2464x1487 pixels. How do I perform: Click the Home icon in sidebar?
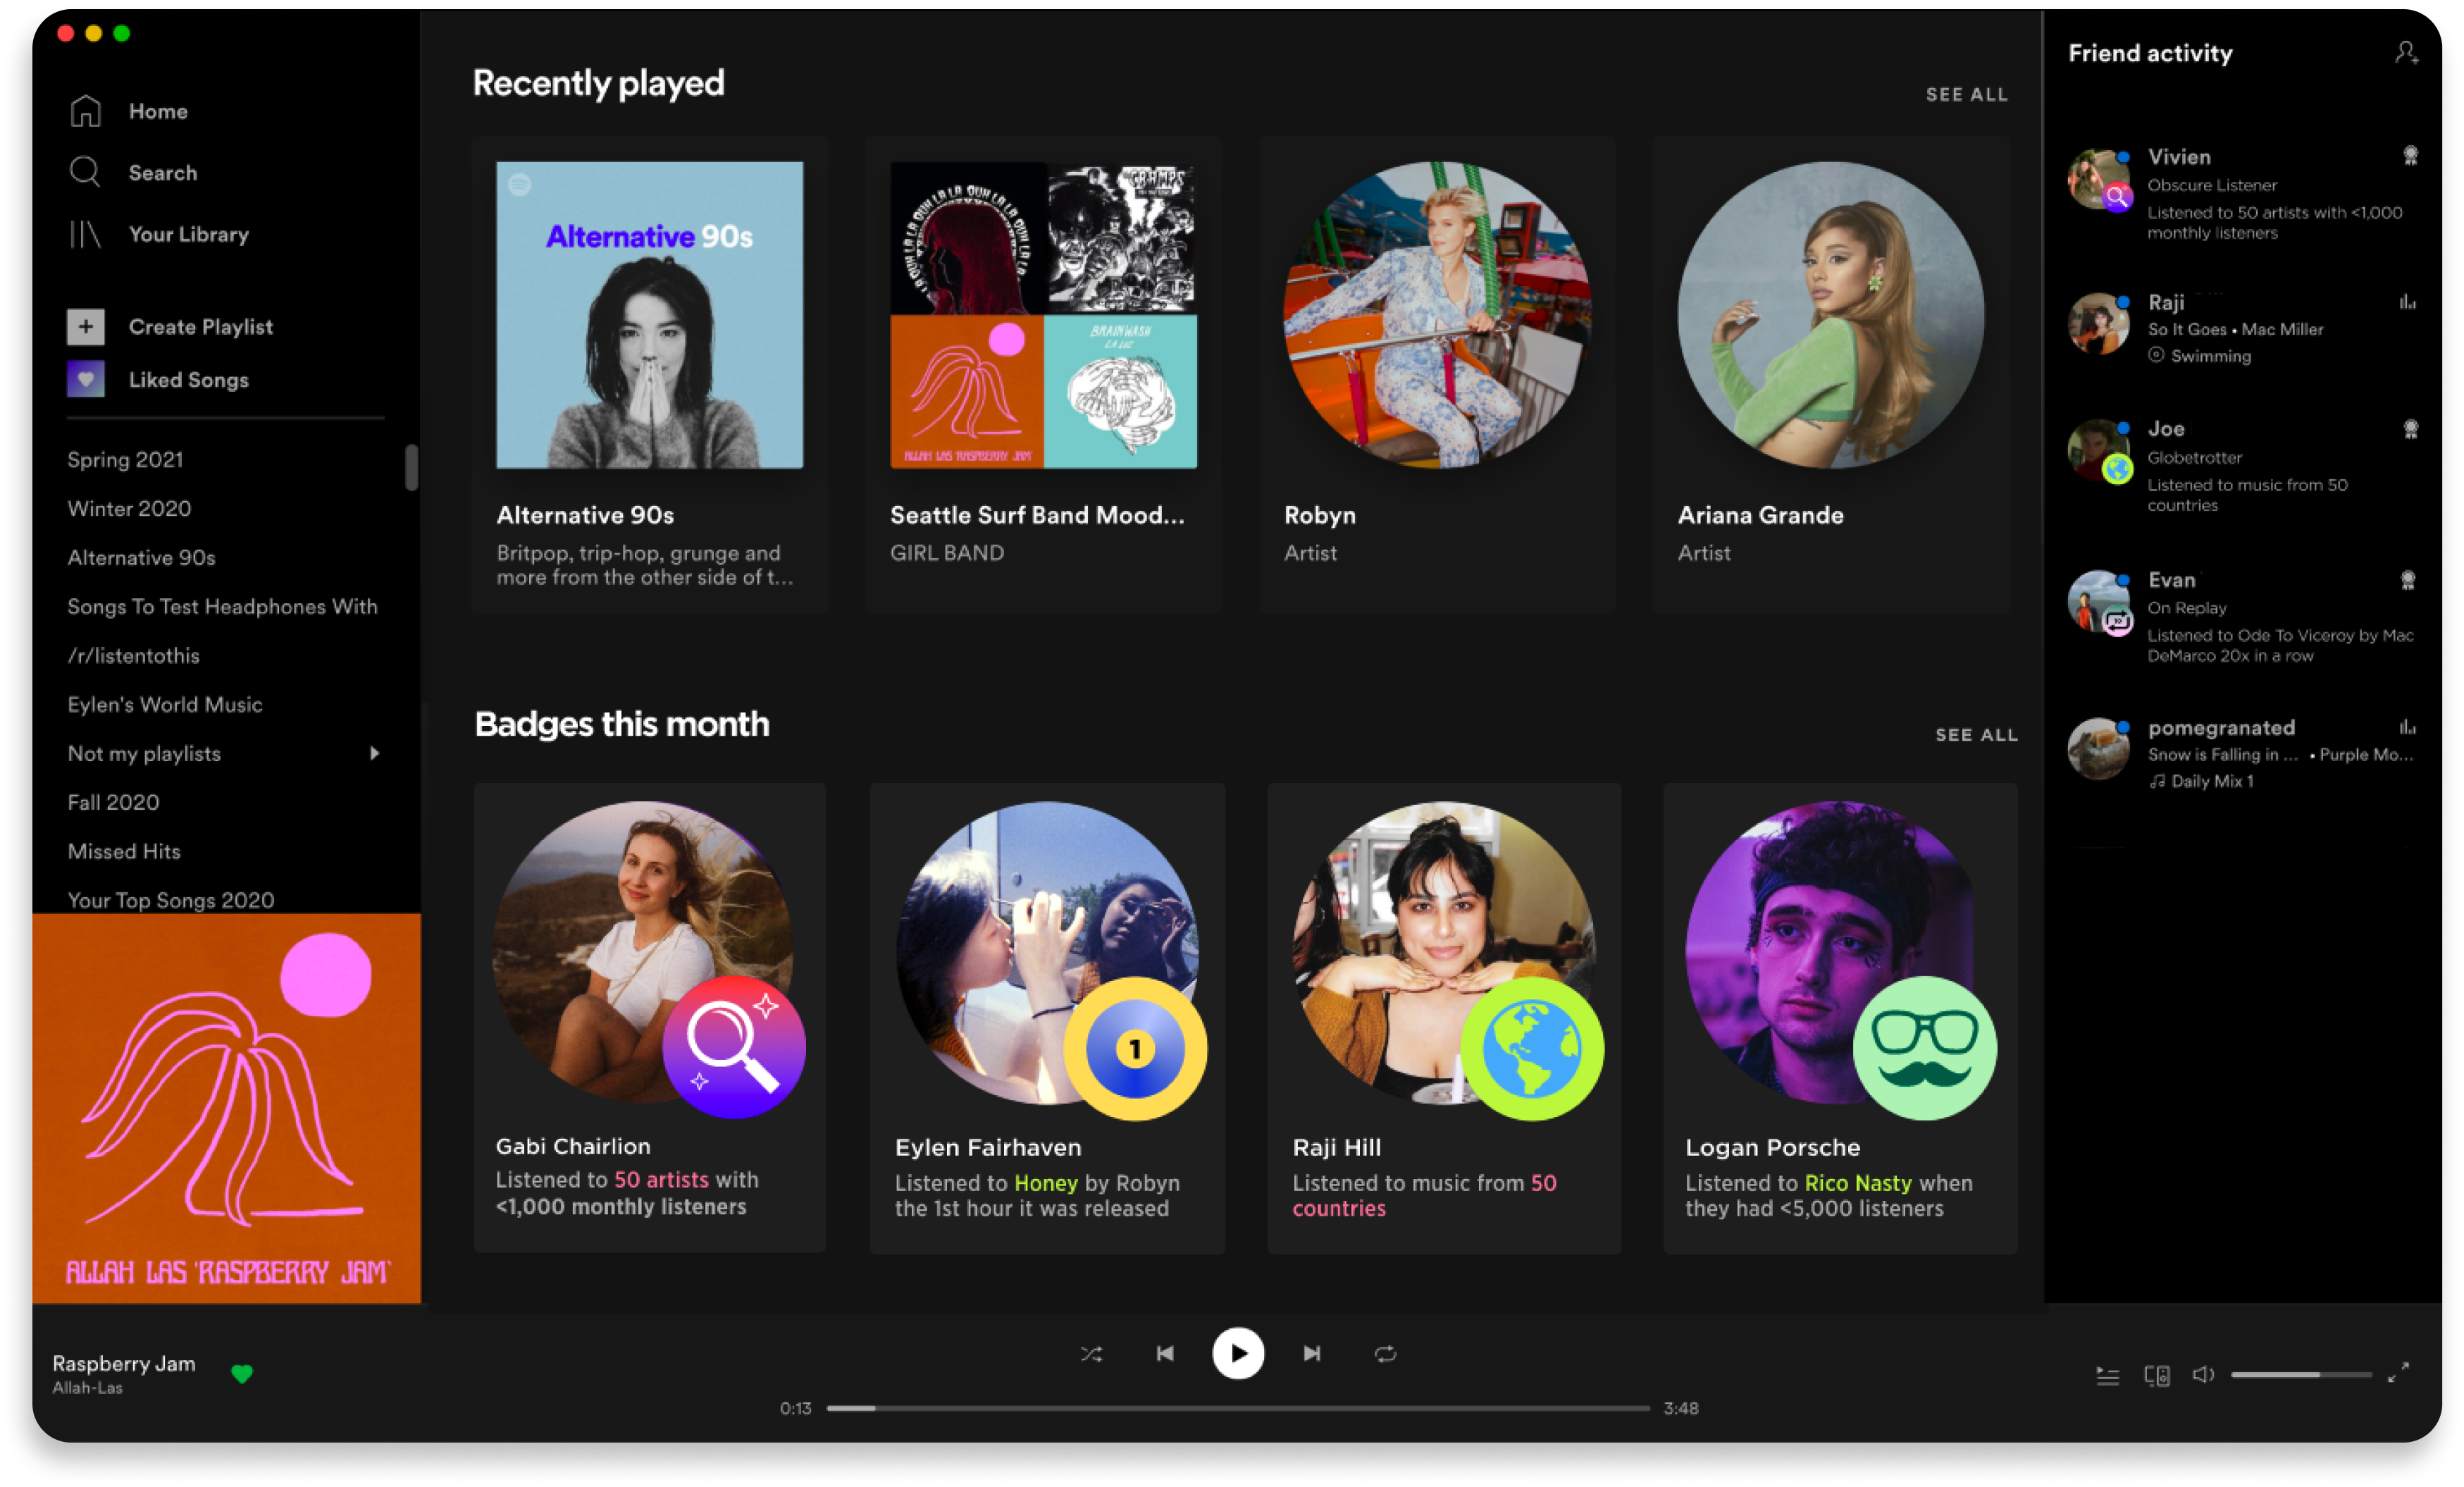click(x=85, y=111)
